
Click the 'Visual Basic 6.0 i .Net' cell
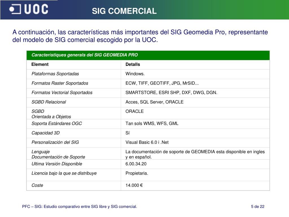pyautogui.click(x=147, y=142)
